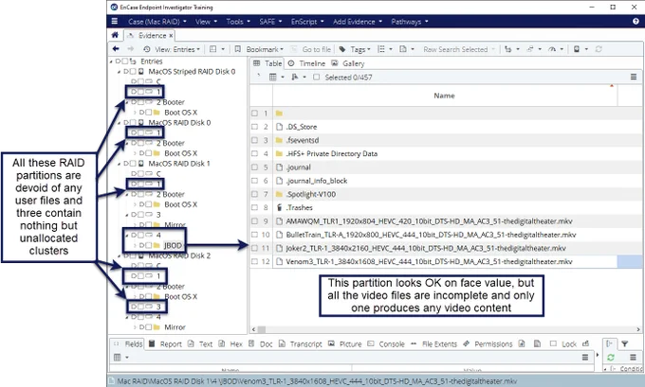The height and width of the screenshot is (387, 645).
Task: Click the gauge icon in the Evidence toolbar
Action: [x=552, y=49]
